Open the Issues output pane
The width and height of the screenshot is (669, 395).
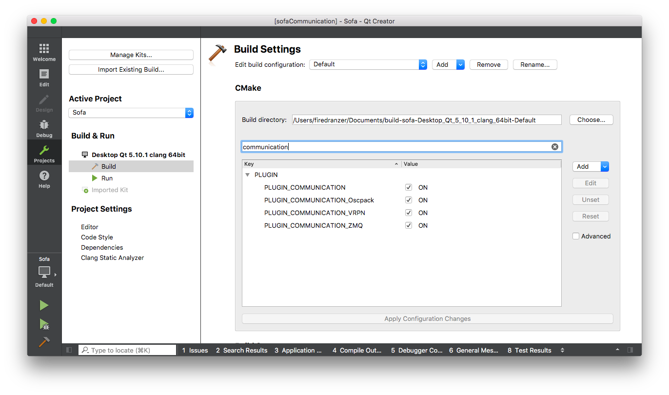(x=195, y=350)
